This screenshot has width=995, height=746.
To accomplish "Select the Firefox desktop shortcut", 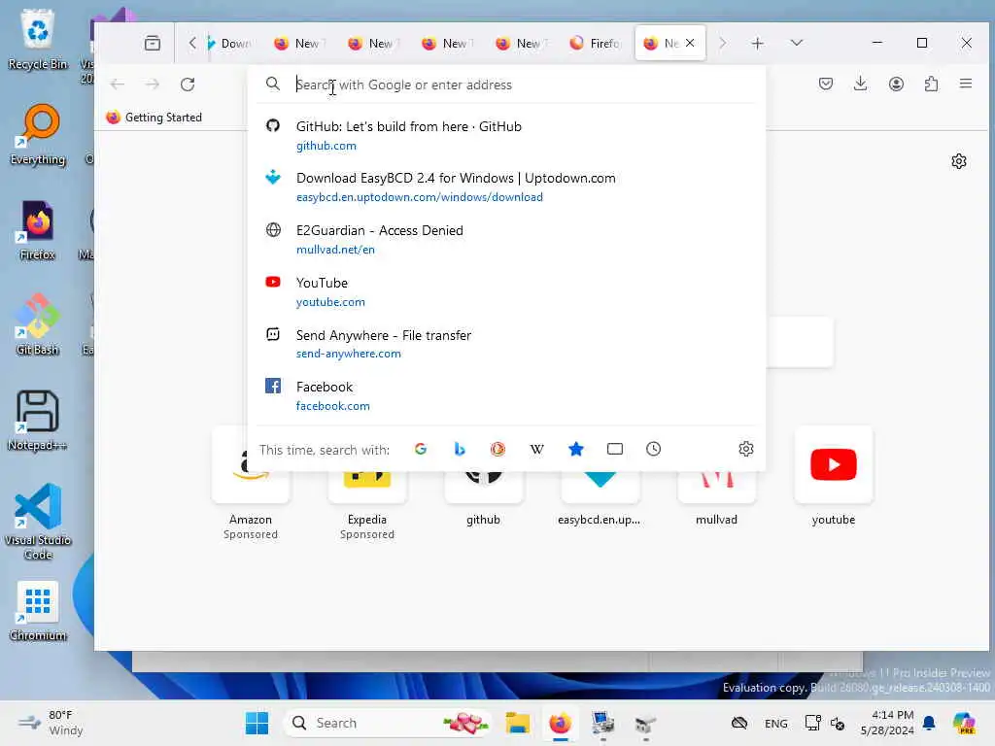I will point(38,230).
